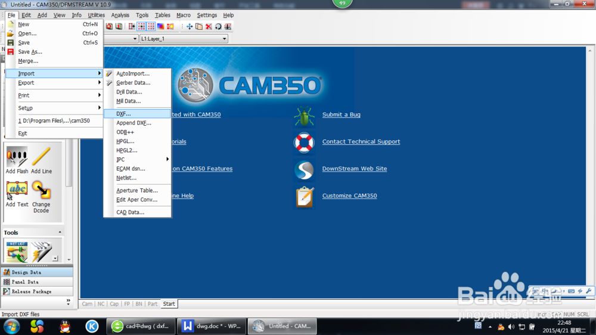This screenshot has height=335, width=596.
Task: Select Gerber Data... import option
Action: (x=137, y=82)
